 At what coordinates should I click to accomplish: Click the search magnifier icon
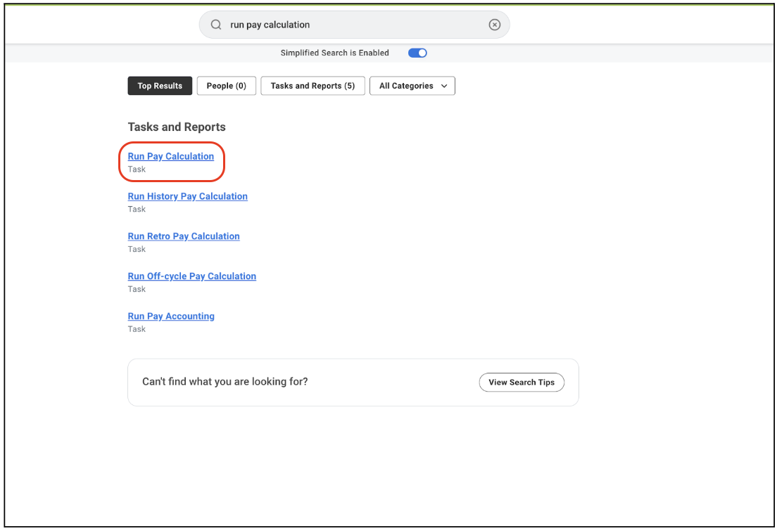coord(216,25)
